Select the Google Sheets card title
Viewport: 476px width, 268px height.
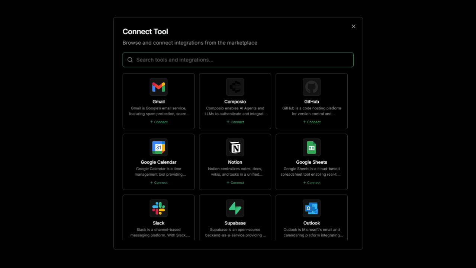click(x=312, y=162)
